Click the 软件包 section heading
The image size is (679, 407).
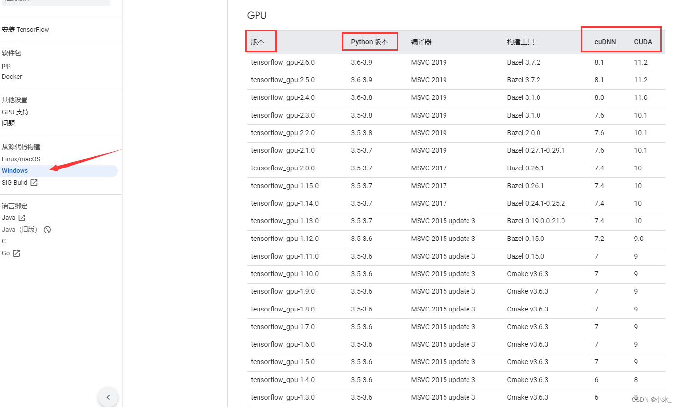coord(11,53)
